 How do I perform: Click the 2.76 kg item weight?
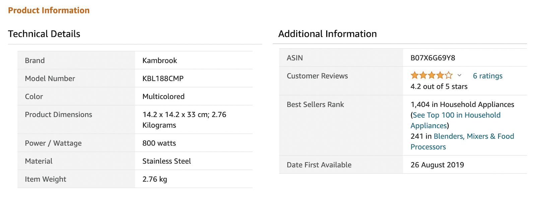pos(154,180)
